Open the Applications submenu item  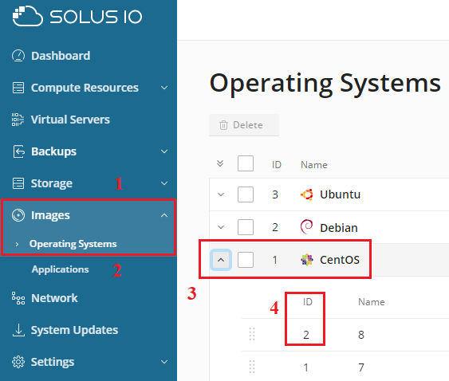pos(60,269)
